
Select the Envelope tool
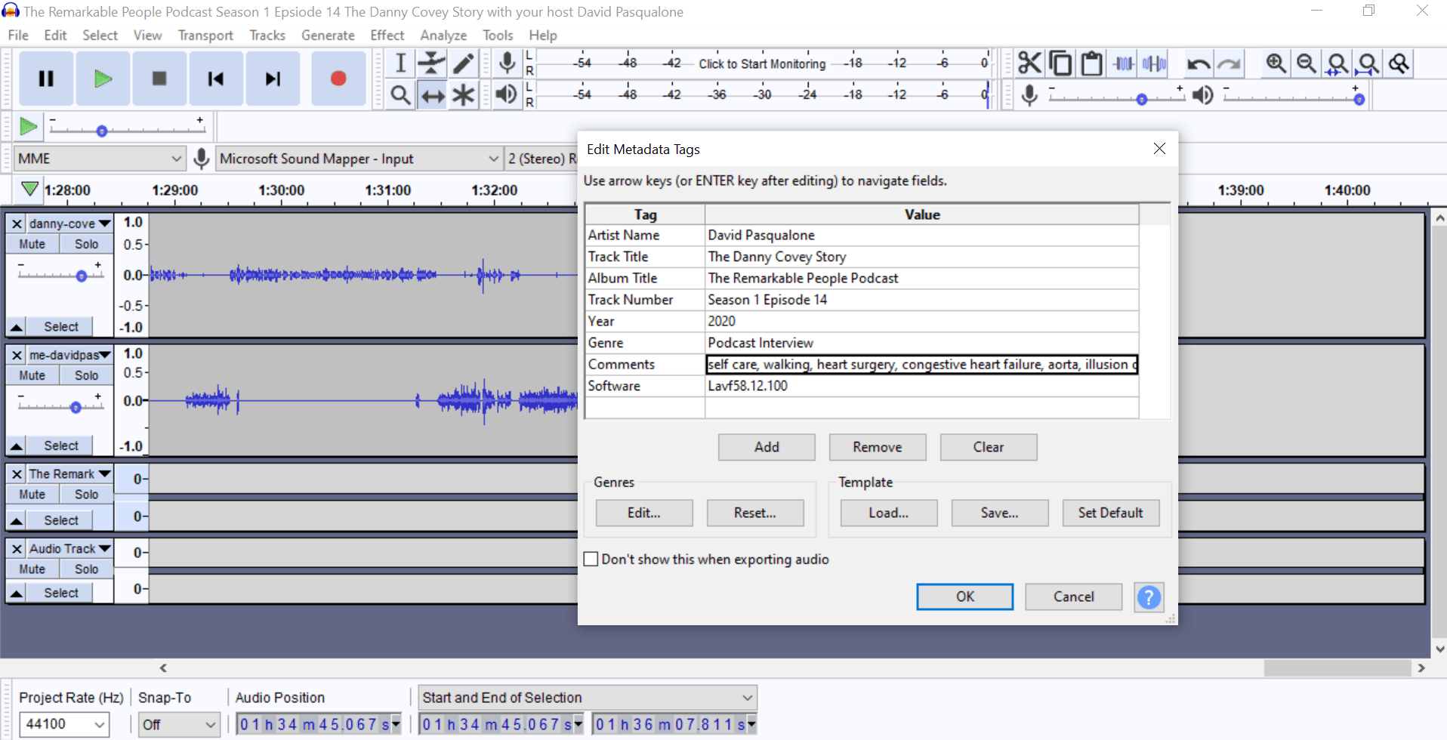[432, 63]
